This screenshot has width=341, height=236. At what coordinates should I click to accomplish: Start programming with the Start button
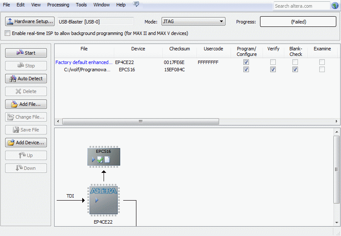(x=26, y=53)
